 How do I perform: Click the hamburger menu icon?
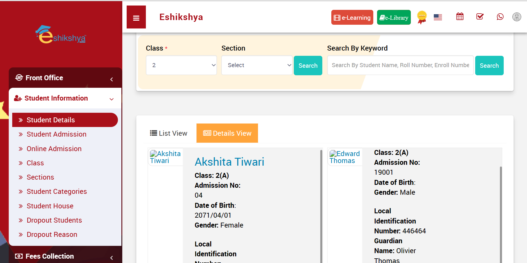(136, 17)
